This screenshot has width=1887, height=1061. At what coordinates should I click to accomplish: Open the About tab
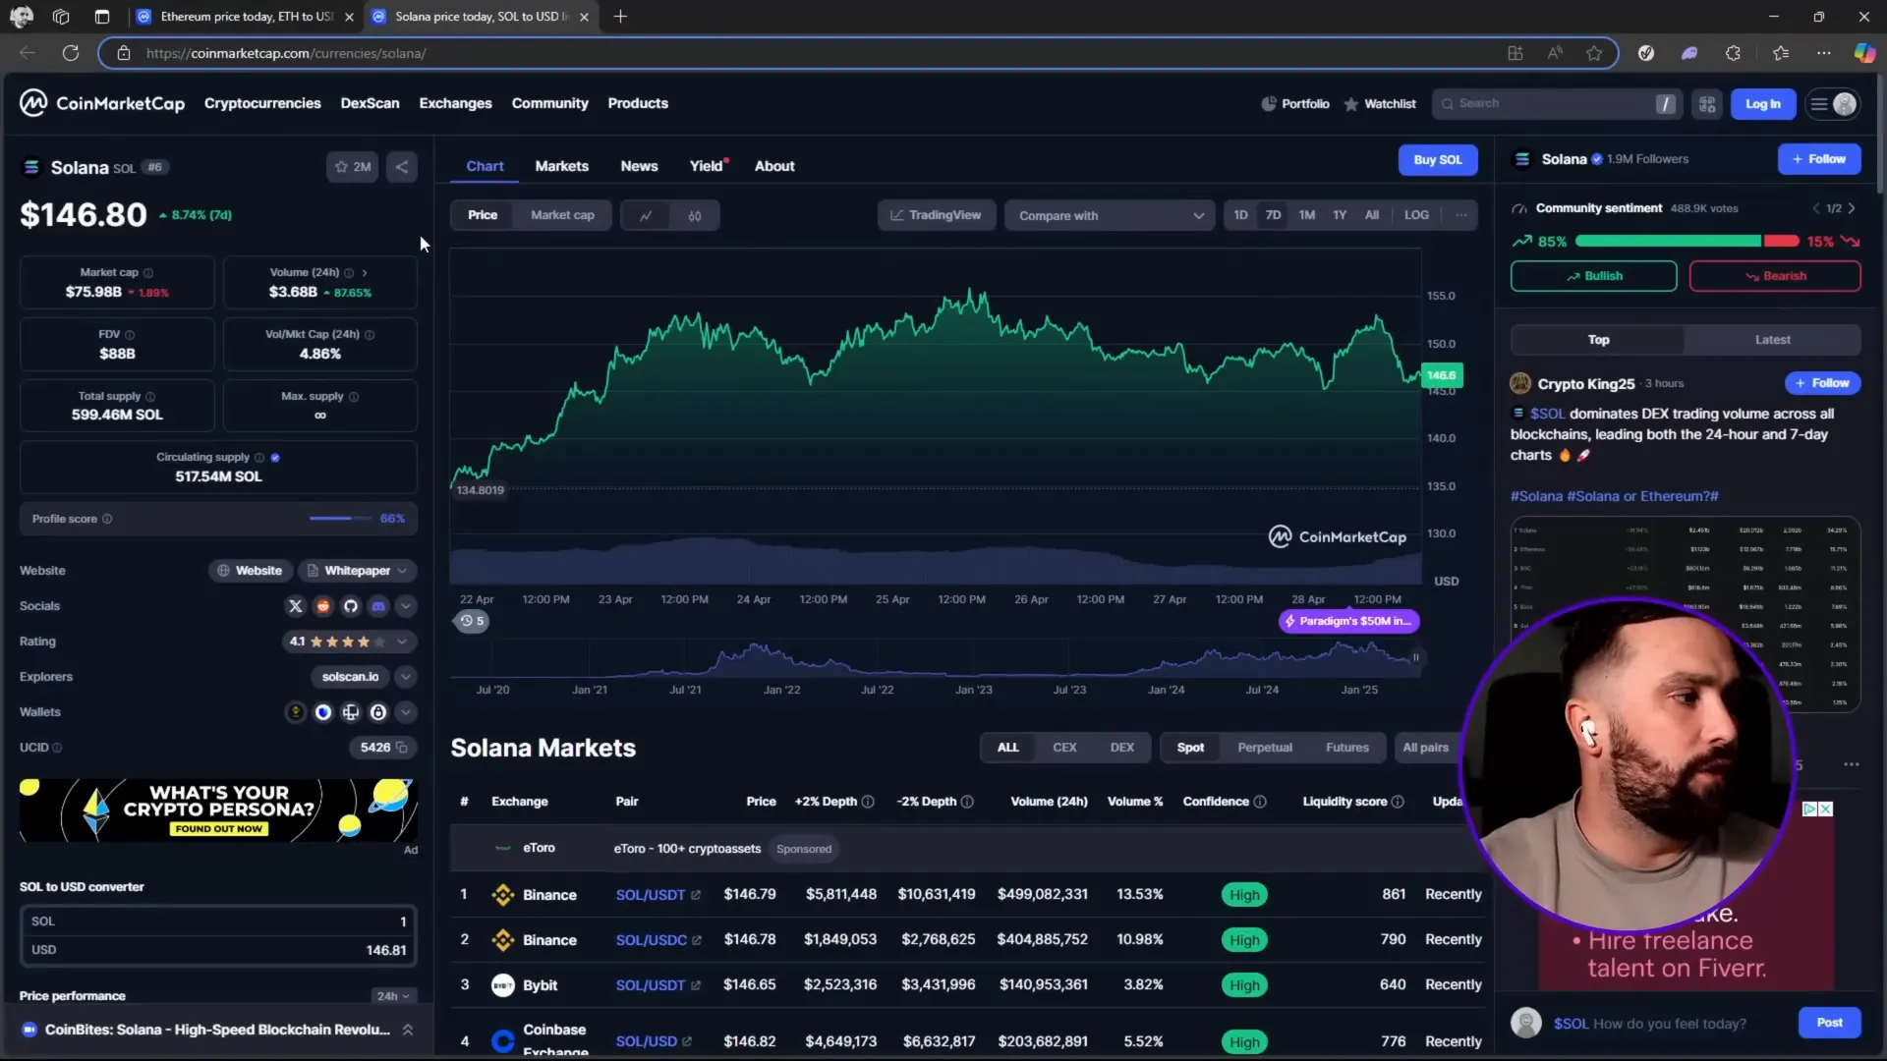[774, 166]
